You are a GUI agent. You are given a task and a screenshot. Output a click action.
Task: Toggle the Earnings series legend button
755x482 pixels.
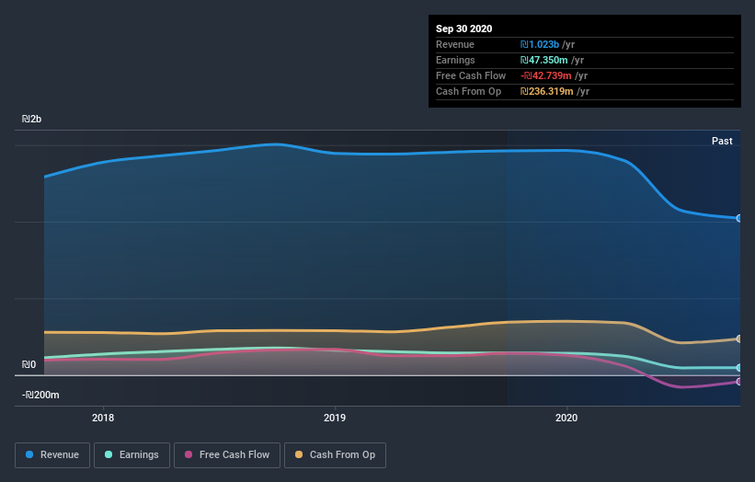pyautogui.click(x=132, y=455)
